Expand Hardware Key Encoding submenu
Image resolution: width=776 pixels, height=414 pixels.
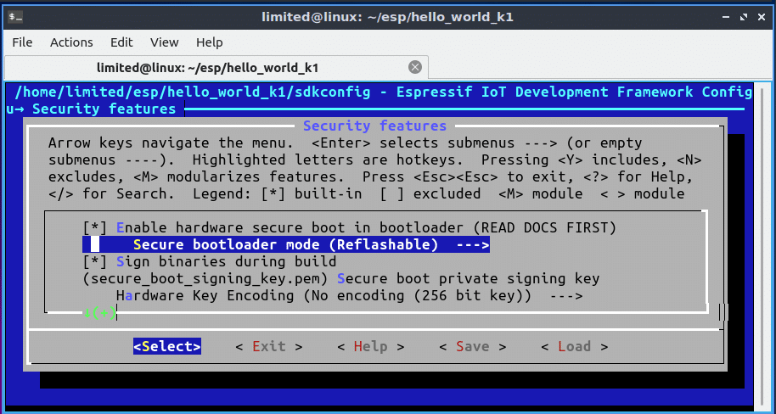pos(348,296)
